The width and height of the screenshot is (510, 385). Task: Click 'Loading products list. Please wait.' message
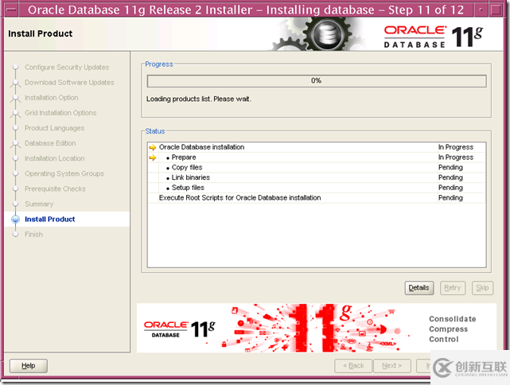tap(199, 99)
